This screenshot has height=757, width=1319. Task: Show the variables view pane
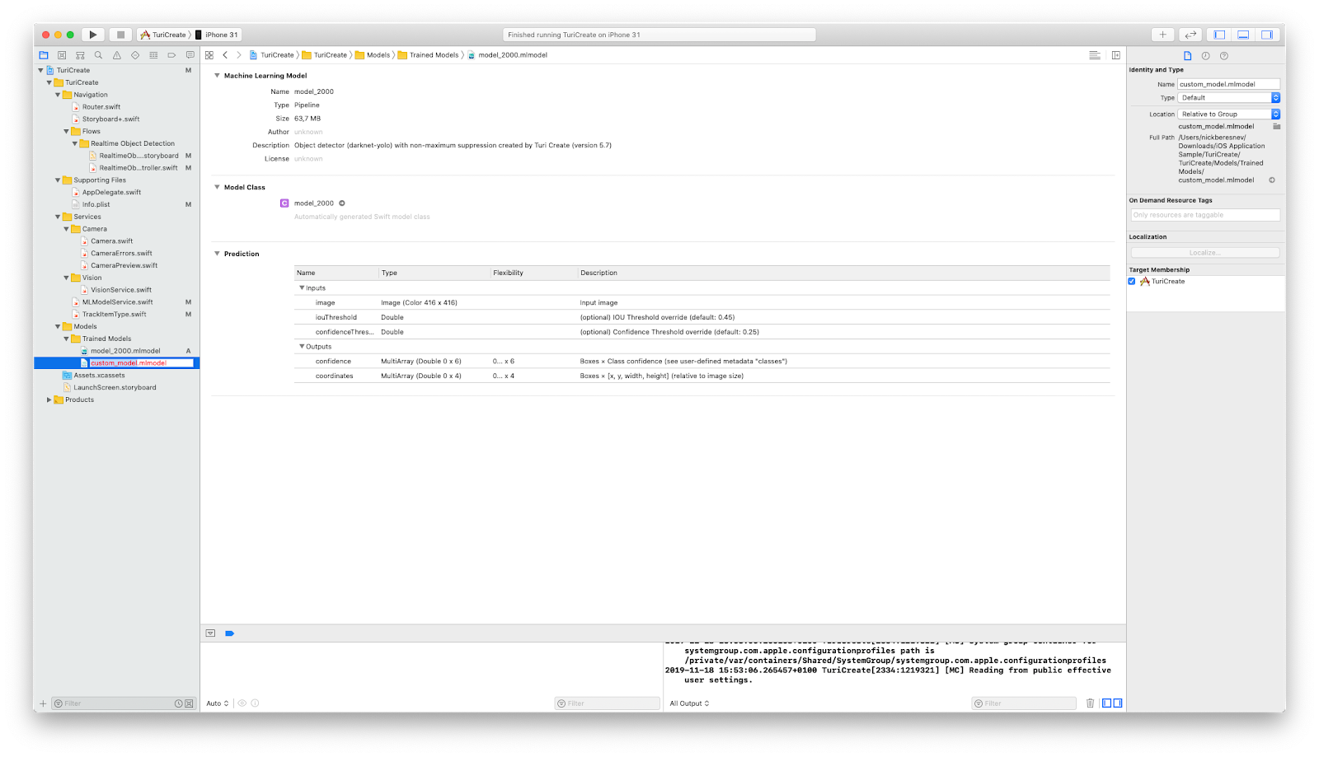point(1107,703)
